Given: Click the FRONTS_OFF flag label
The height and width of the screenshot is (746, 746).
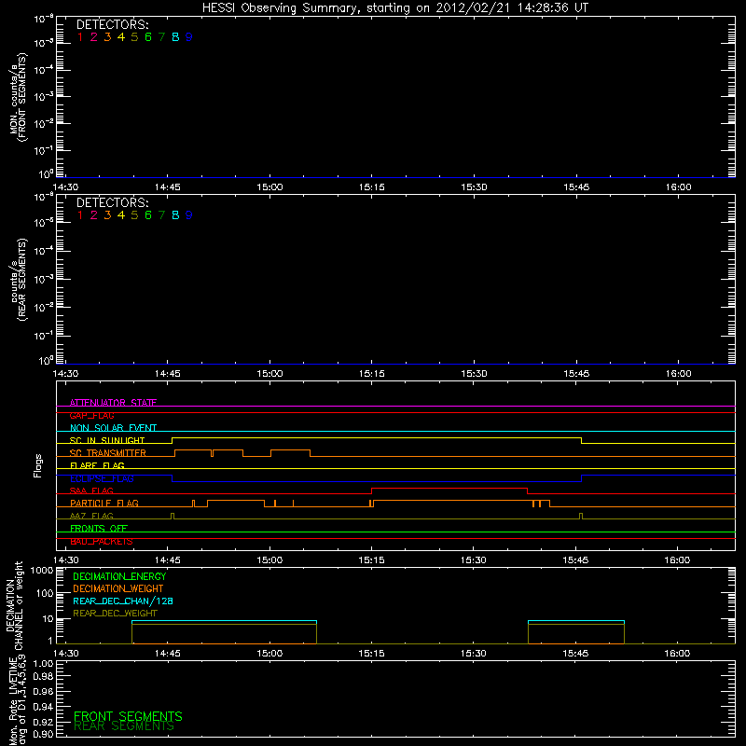Looking at the screenshot, I should click(99, 529).
